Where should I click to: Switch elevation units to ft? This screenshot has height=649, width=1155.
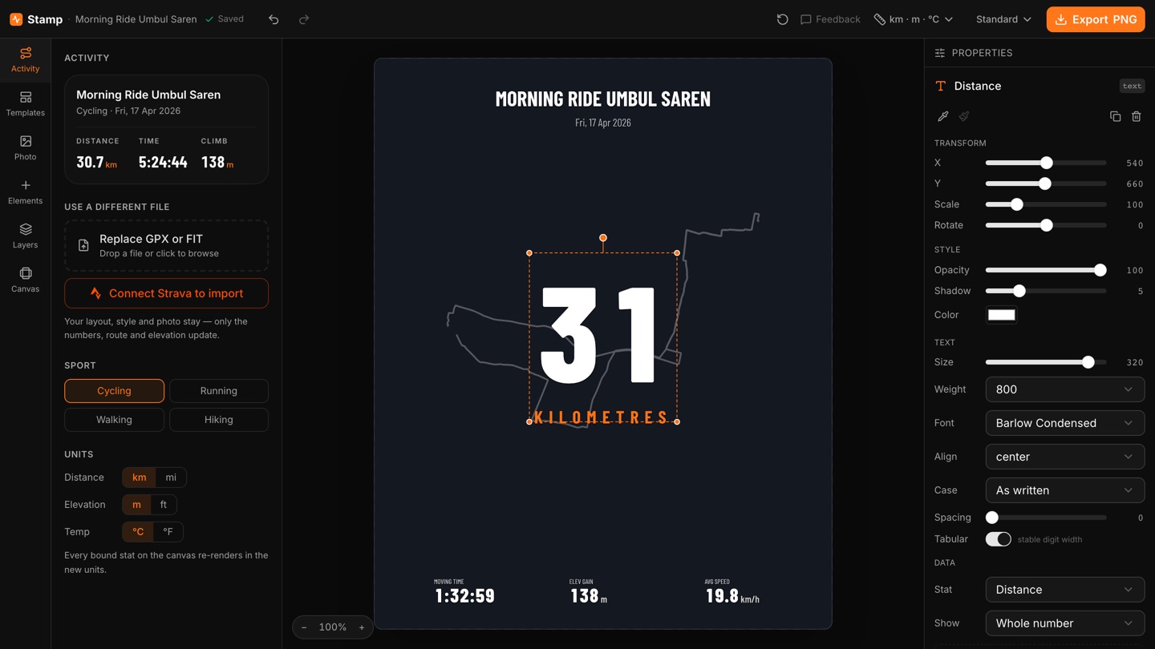164,505
